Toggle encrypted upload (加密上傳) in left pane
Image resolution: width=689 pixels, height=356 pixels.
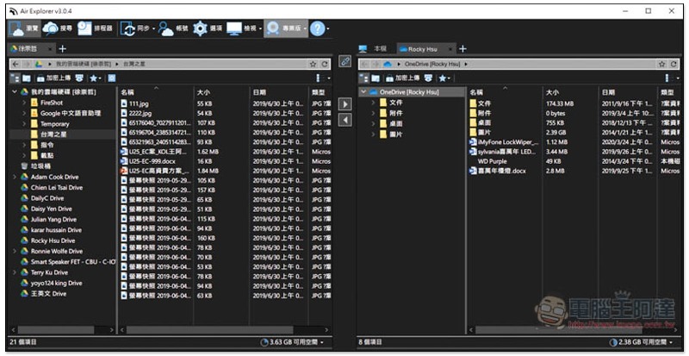[53, 78]
